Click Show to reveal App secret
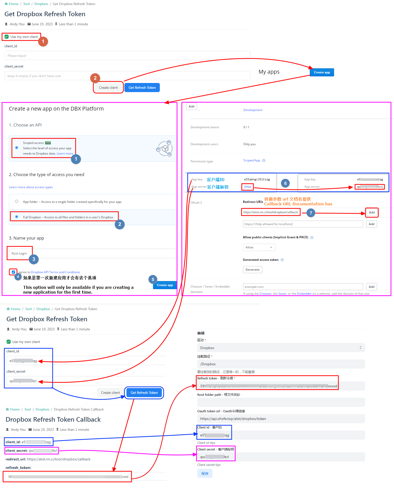Viewport: 394px width, 492px height. pyautogui.click(x=248, y=187)
